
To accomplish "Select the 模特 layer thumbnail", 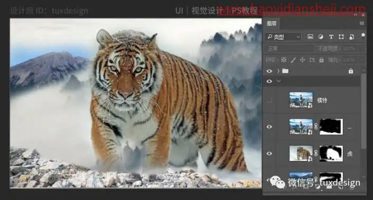I will pyautogui.click(x=301, y=100).
